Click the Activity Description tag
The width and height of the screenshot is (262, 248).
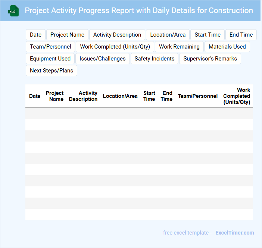point(117,35)
